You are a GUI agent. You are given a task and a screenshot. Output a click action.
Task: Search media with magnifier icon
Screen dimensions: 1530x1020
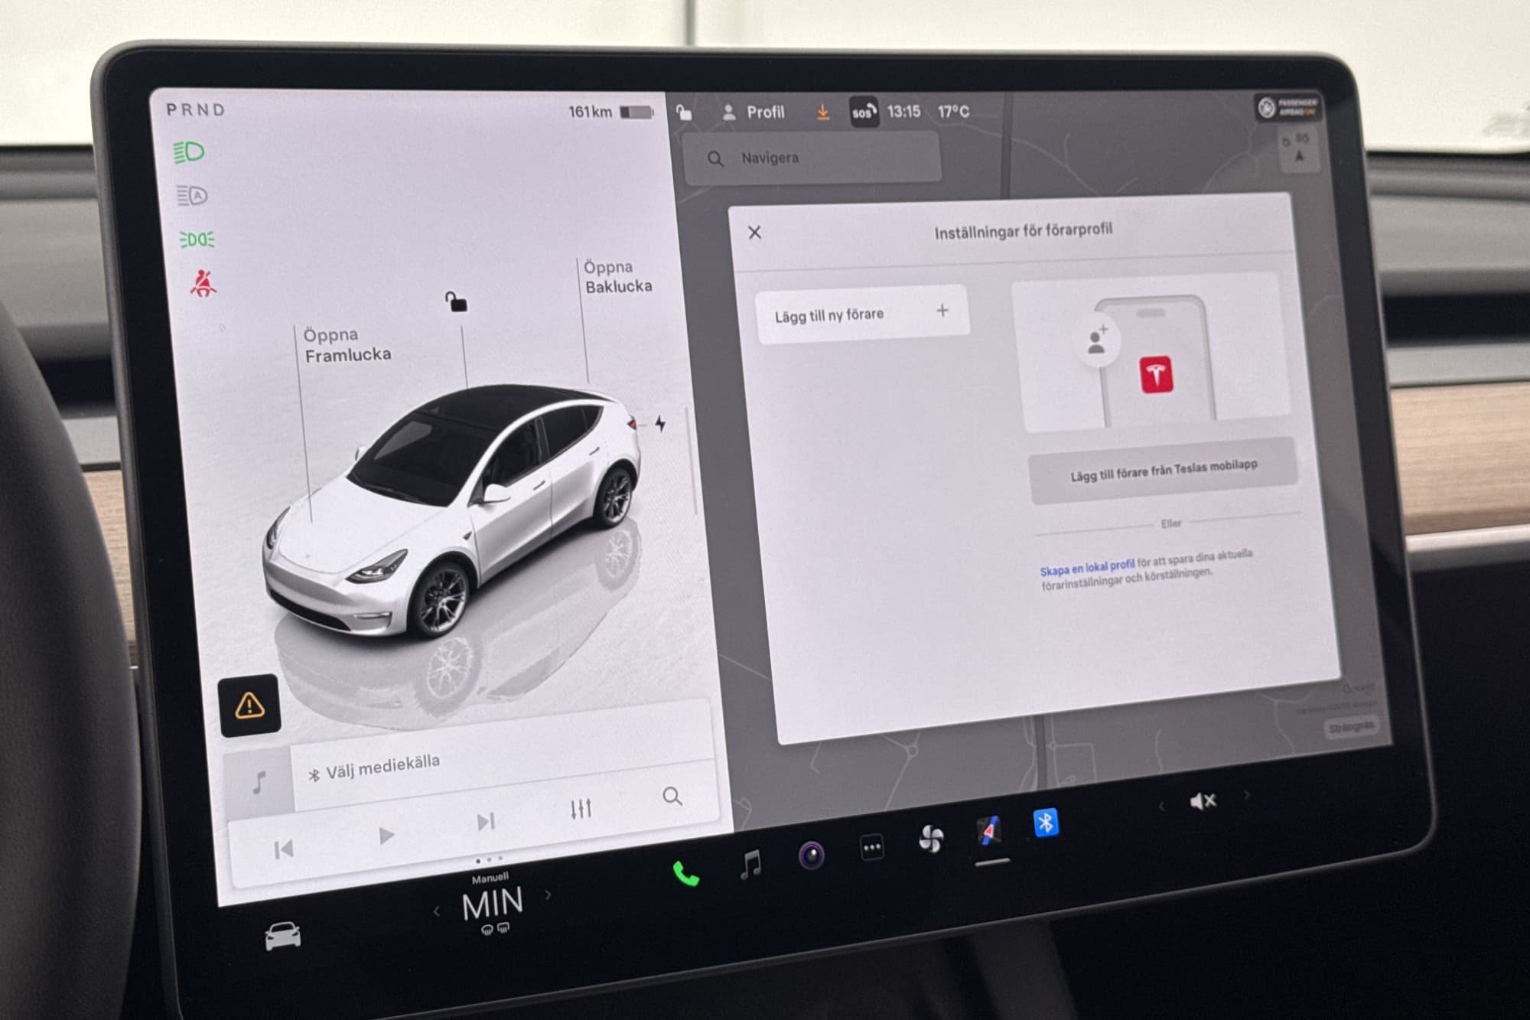(672, 796)
